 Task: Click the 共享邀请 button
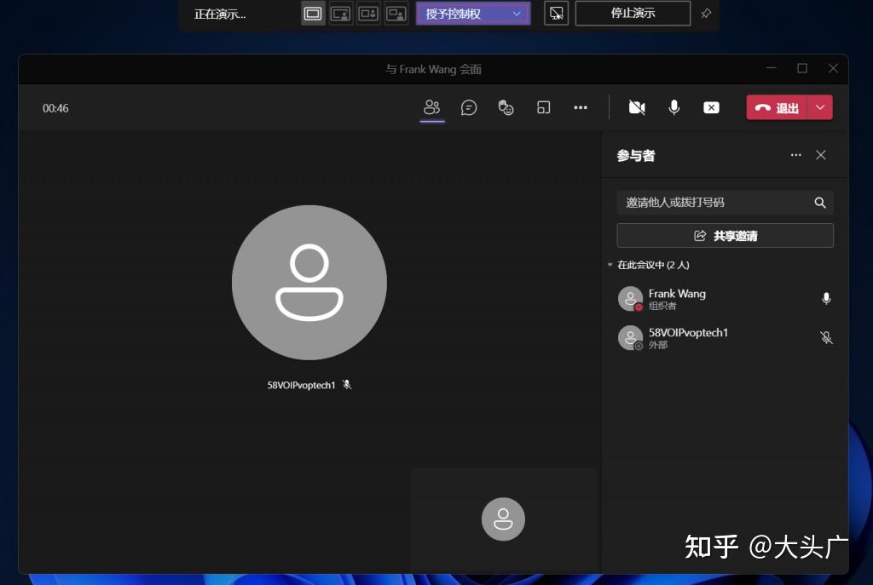click(x=725, y=235)
